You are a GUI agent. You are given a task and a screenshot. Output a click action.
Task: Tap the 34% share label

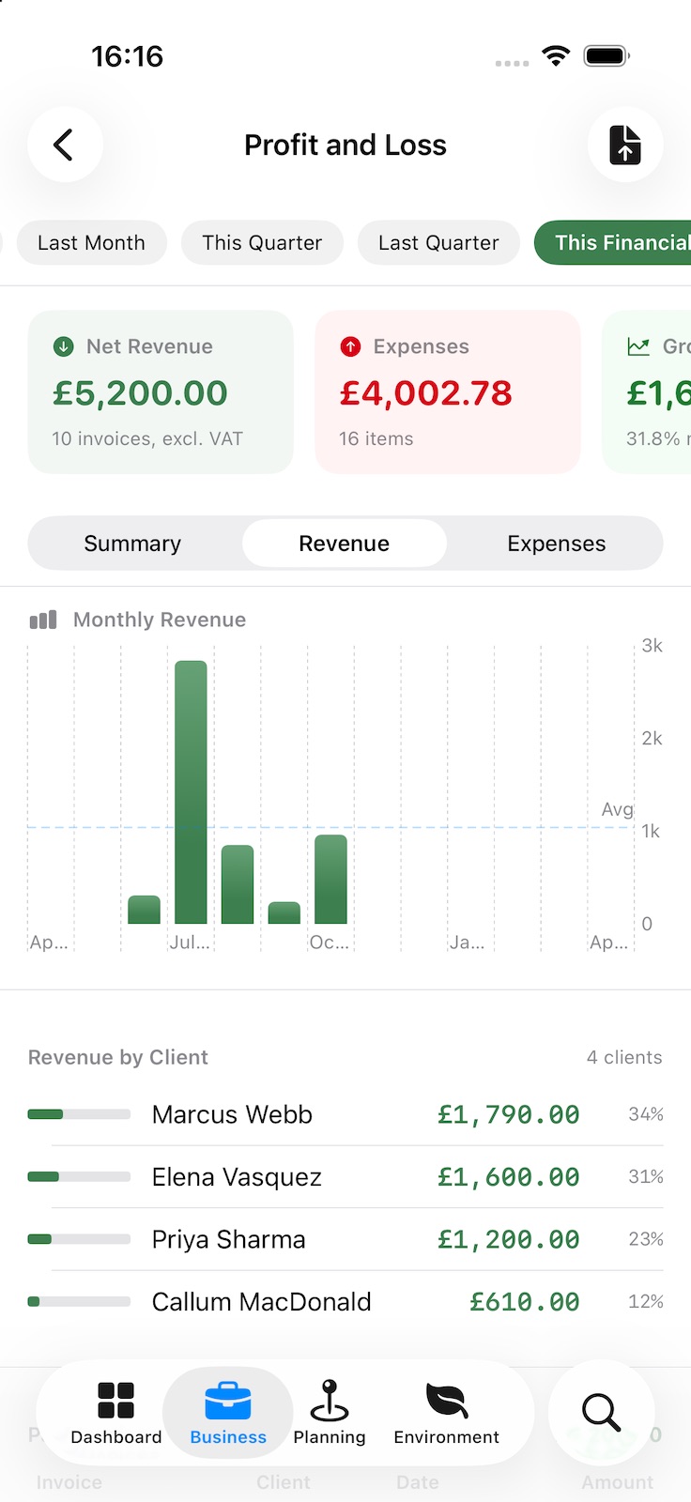click(x=646, y=1114)
